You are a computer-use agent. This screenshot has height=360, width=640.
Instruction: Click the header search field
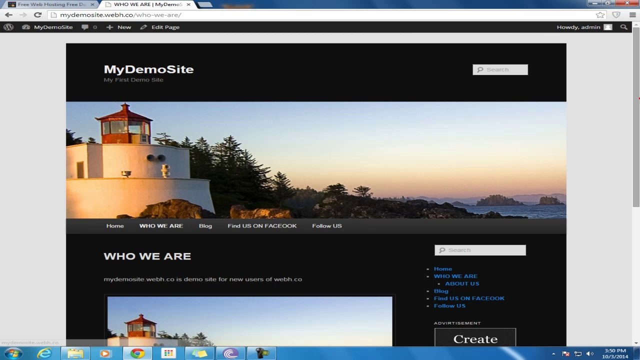tap(500, 69)
